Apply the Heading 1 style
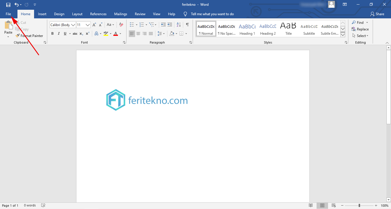 tap(247, 29)
